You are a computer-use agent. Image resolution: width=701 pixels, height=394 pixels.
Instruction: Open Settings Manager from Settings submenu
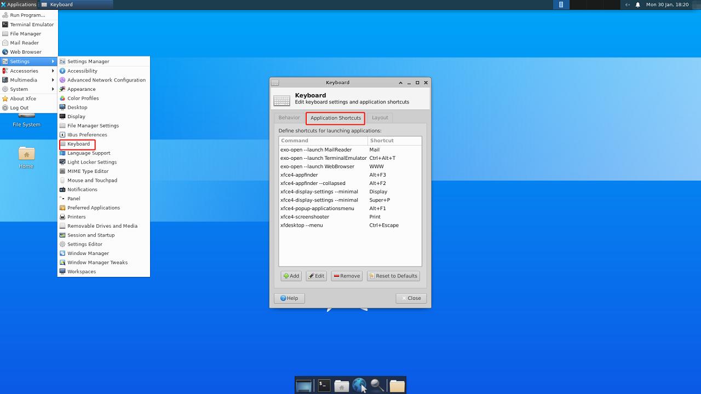coord(104,61)
